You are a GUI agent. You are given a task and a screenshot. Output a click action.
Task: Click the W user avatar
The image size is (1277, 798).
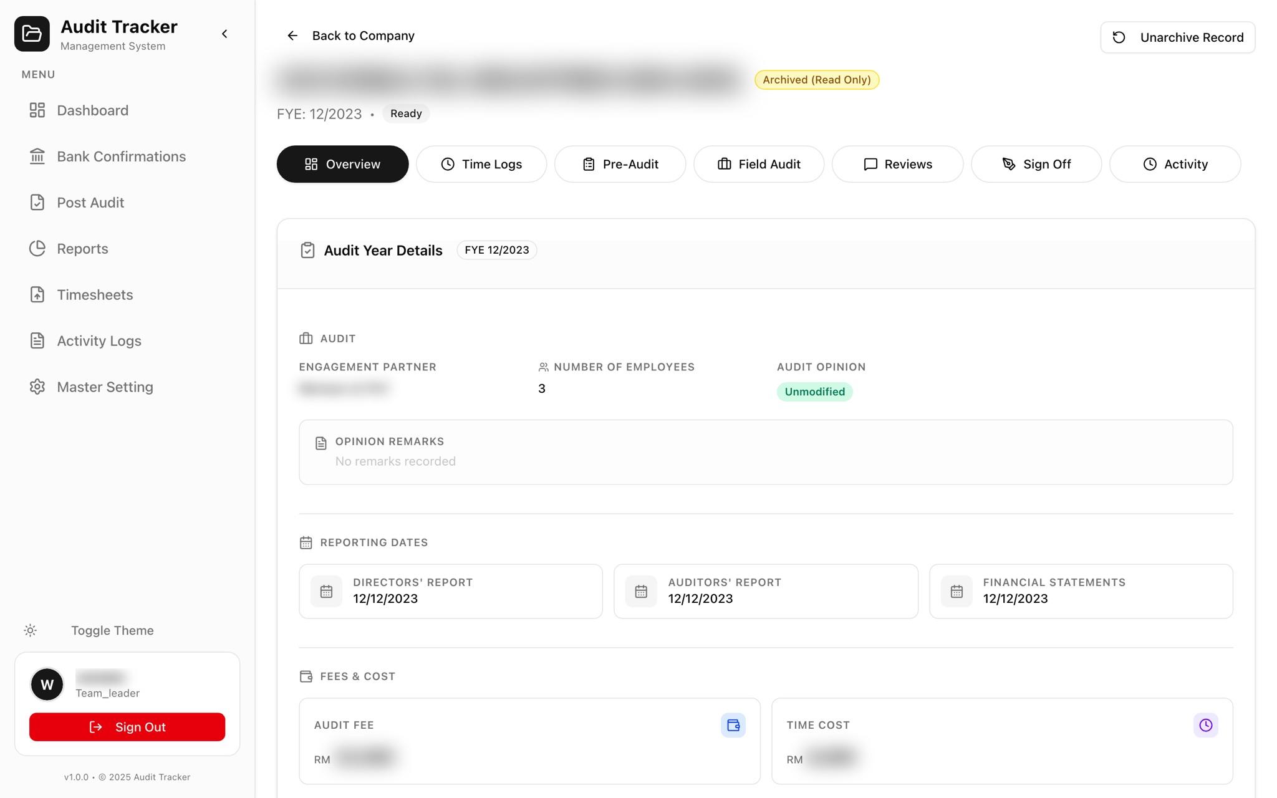(47, 685)
